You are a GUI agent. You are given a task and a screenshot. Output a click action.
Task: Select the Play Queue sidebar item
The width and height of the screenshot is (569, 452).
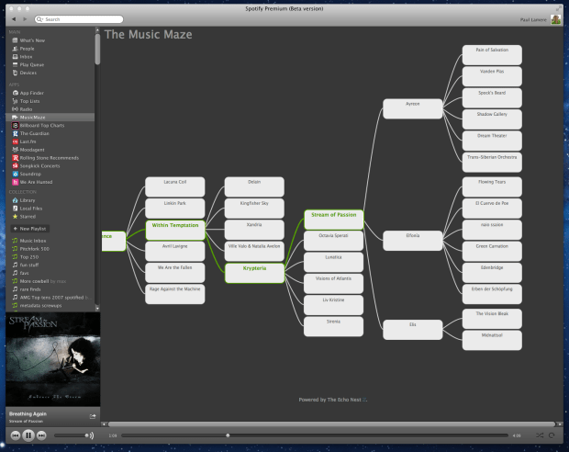point(31,65)
